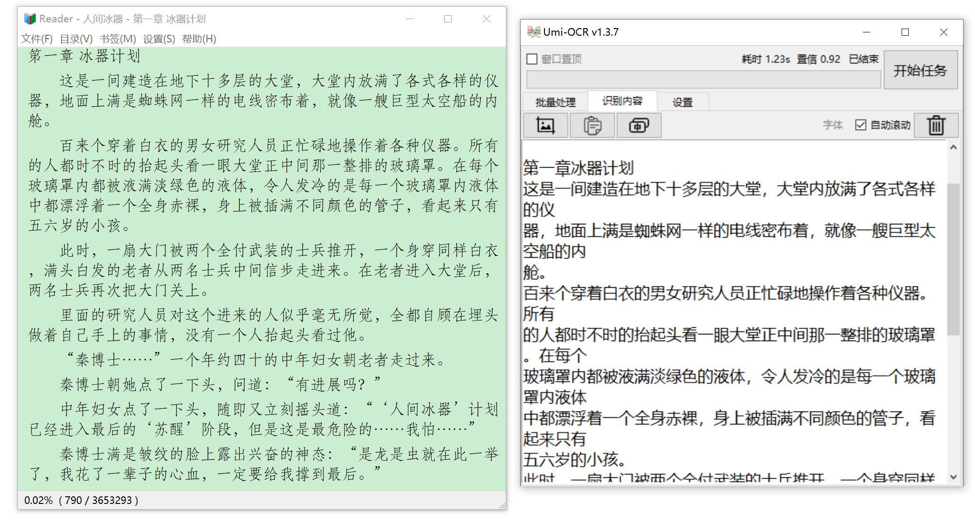
Task: Click the 字体 font button
Action: click(832, 125)
